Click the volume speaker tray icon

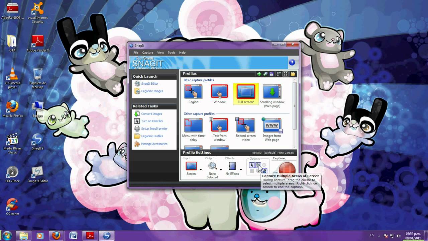coord(398,236)
